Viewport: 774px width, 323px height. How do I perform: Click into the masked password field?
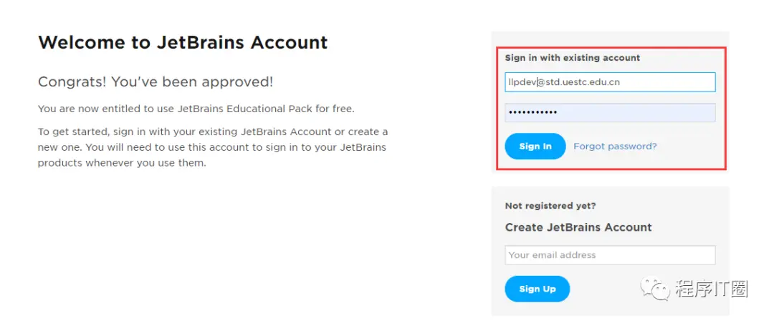(610, 113)
